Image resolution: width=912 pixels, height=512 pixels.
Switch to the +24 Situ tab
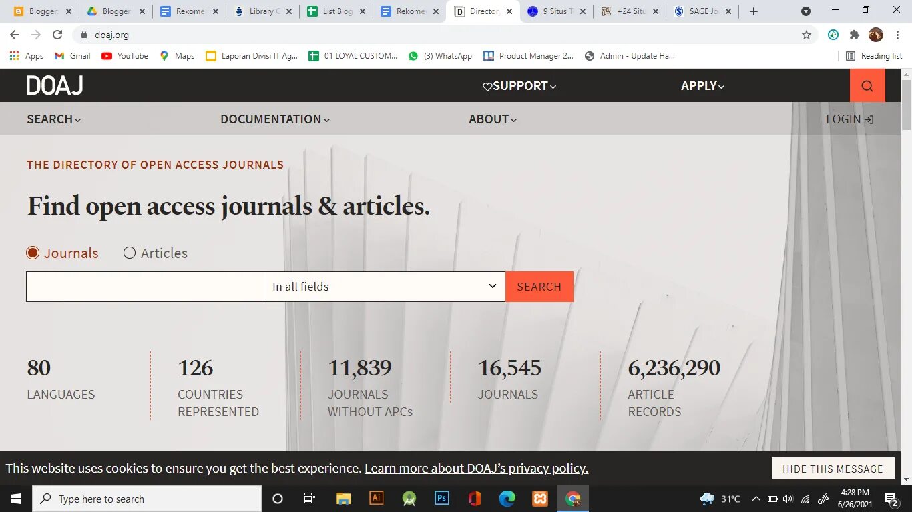629,11
